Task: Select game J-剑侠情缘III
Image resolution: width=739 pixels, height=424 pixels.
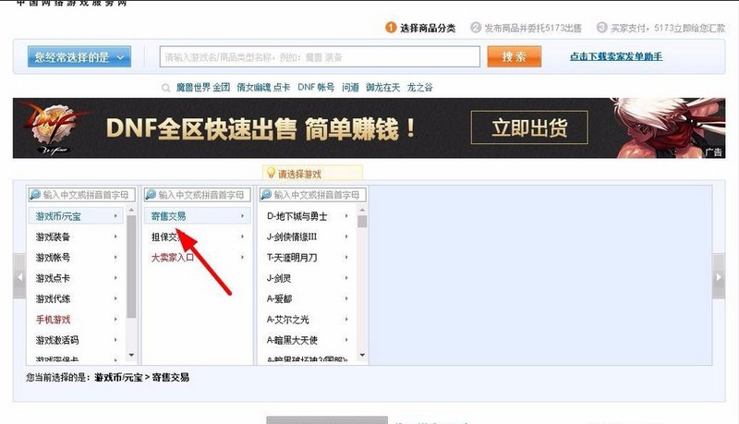Action: point(308,237)
